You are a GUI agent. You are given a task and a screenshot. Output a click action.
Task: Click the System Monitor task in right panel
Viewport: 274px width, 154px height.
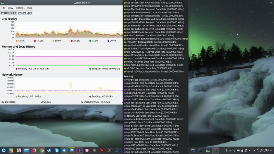[208, 151]
